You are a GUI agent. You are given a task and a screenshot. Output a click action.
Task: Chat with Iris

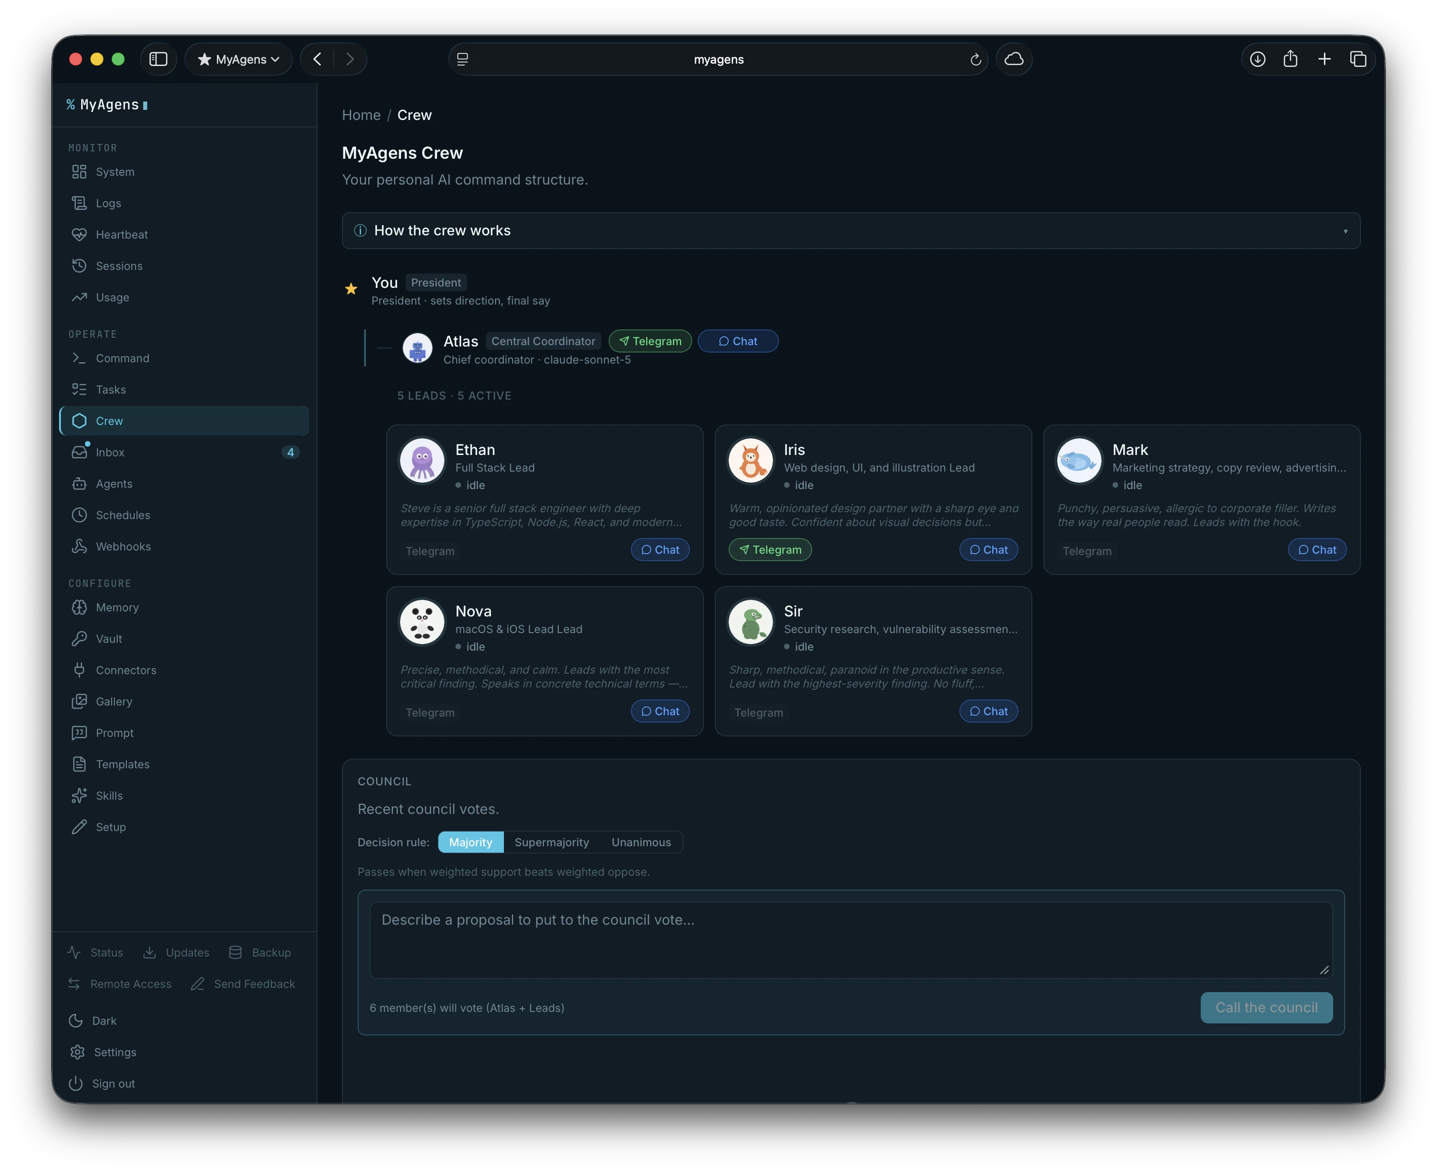pyautogui.click(x=988, y=550)
